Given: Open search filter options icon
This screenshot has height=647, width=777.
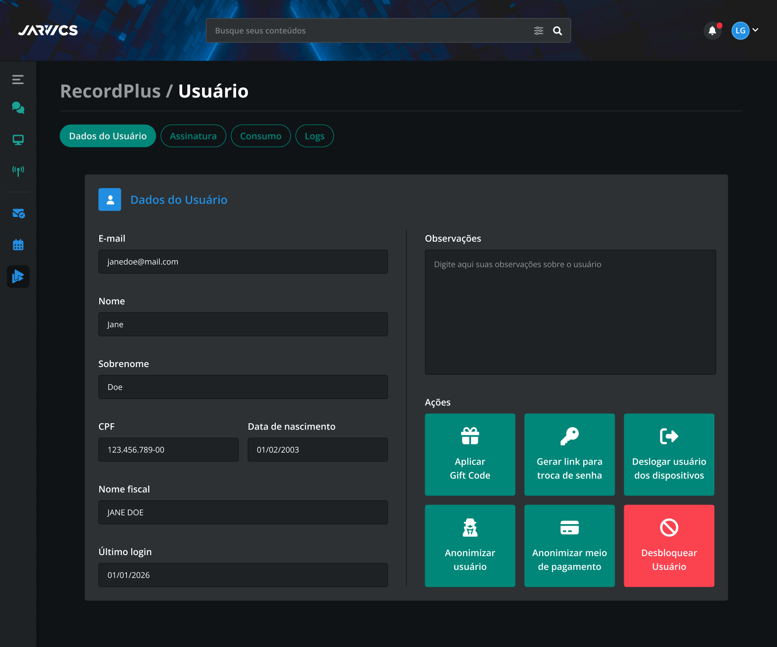Looking at the screenshot, I should [x=538, y=31].
